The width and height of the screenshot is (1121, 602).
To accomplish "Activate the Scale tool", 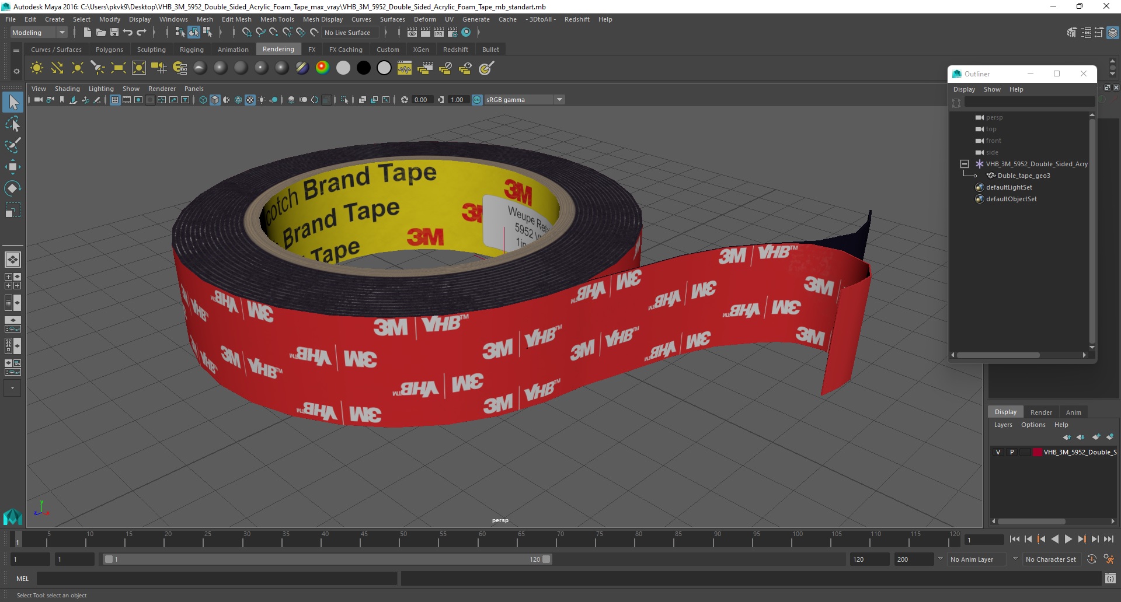I will tap(13, 210).
